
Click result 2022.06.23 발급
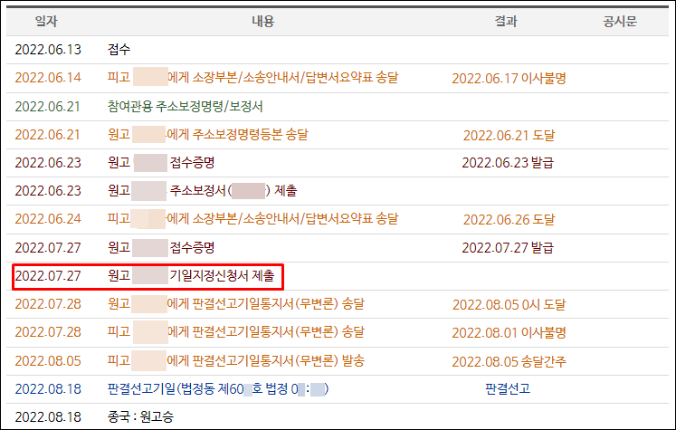pyautogui.click(x=508, y=163)
